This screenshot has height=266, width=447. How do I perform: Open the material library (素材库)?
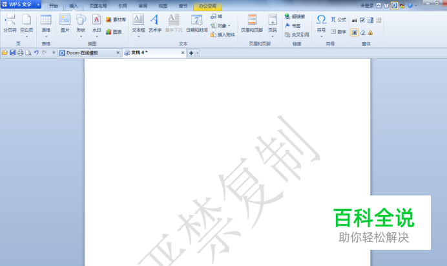(116, 19)
